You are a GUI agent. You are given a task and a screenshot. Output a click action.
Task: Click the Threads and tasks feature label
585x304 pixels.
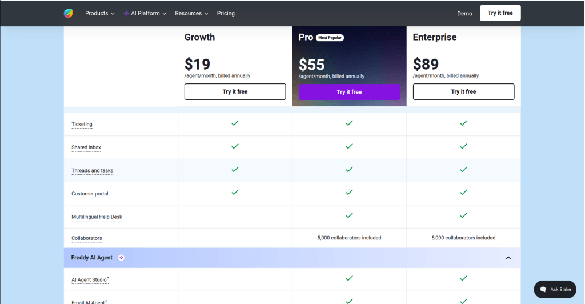click(x=92, y=170)
